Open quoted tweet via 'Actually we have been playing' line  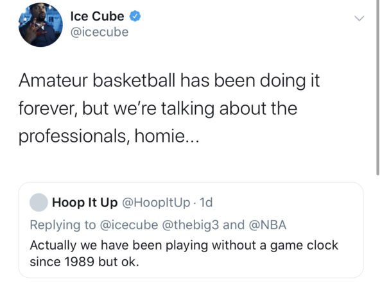184,245
